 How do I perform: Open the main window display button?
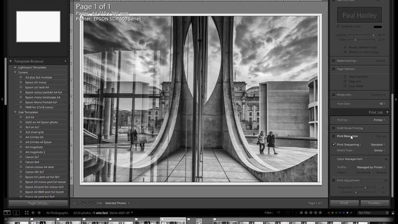[7, 213]
